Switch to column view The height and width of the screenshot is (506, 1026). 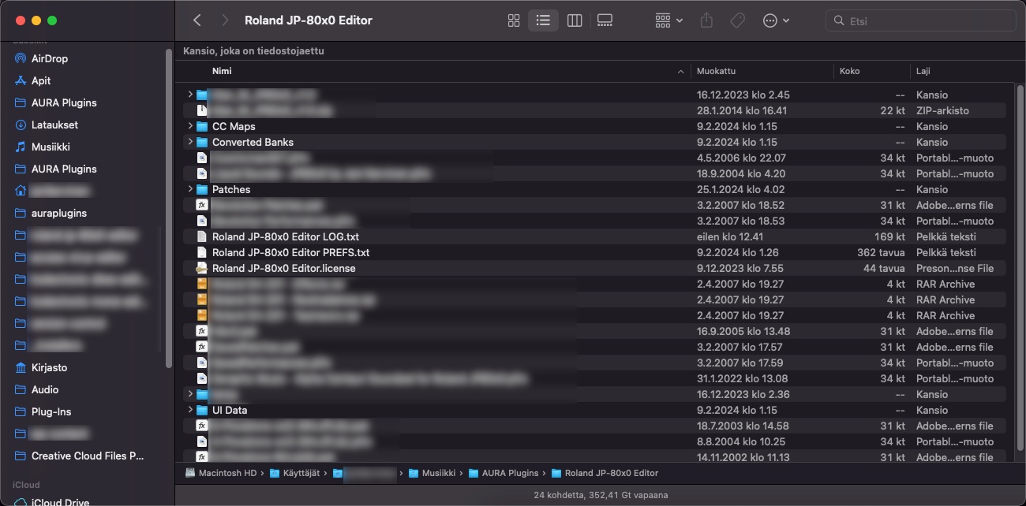click(x=575, y=20)
